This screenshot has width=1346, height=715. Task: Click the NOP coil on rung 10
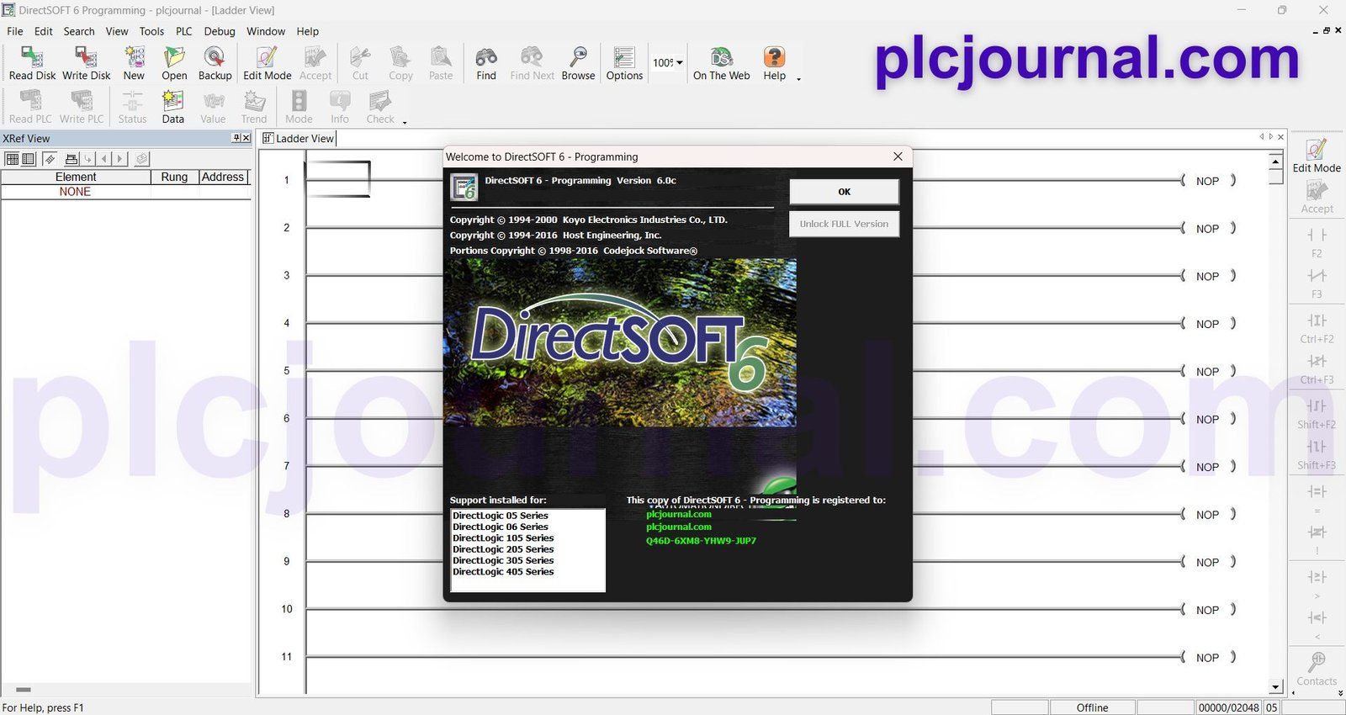tap(1207, 609)
